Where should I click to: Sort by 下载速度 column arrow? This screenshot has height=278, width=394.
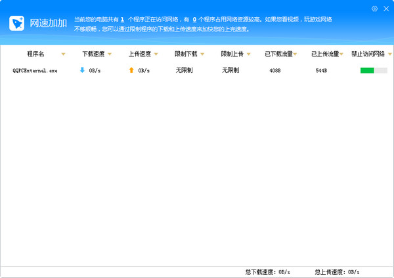pyautogui.click(x=110, y=54)
